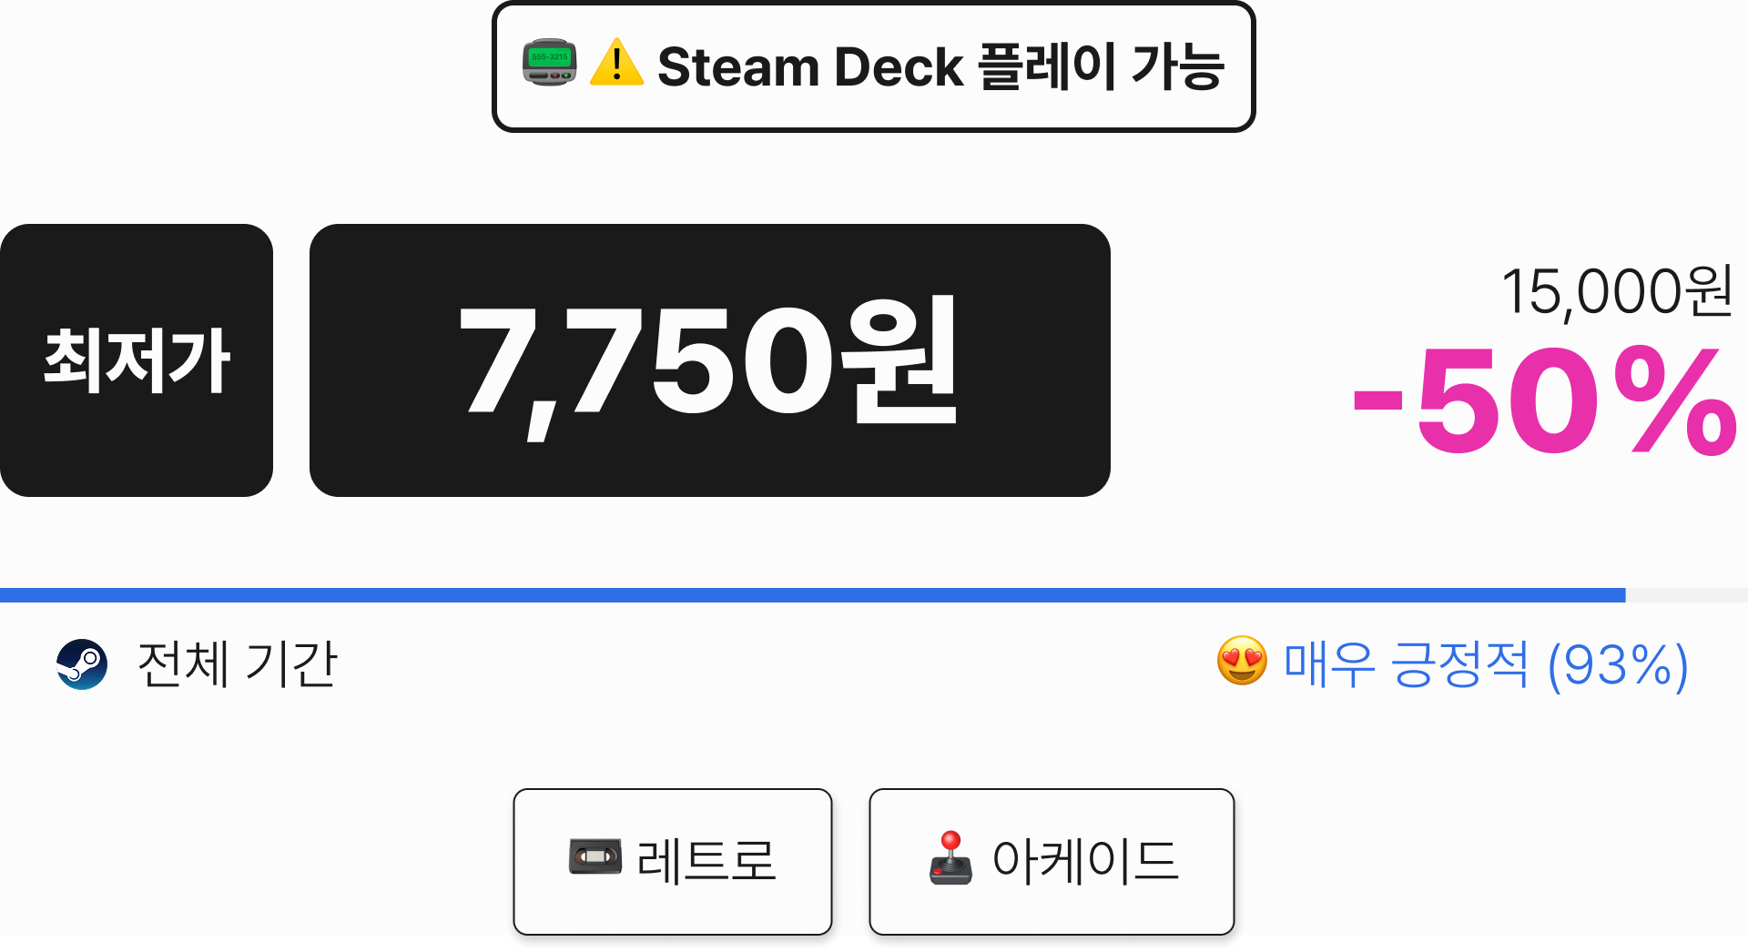The height and width of the screenshot is (952, 1748).
Task: Open the 아케이드 genre tag
Action: [1052, 861]
